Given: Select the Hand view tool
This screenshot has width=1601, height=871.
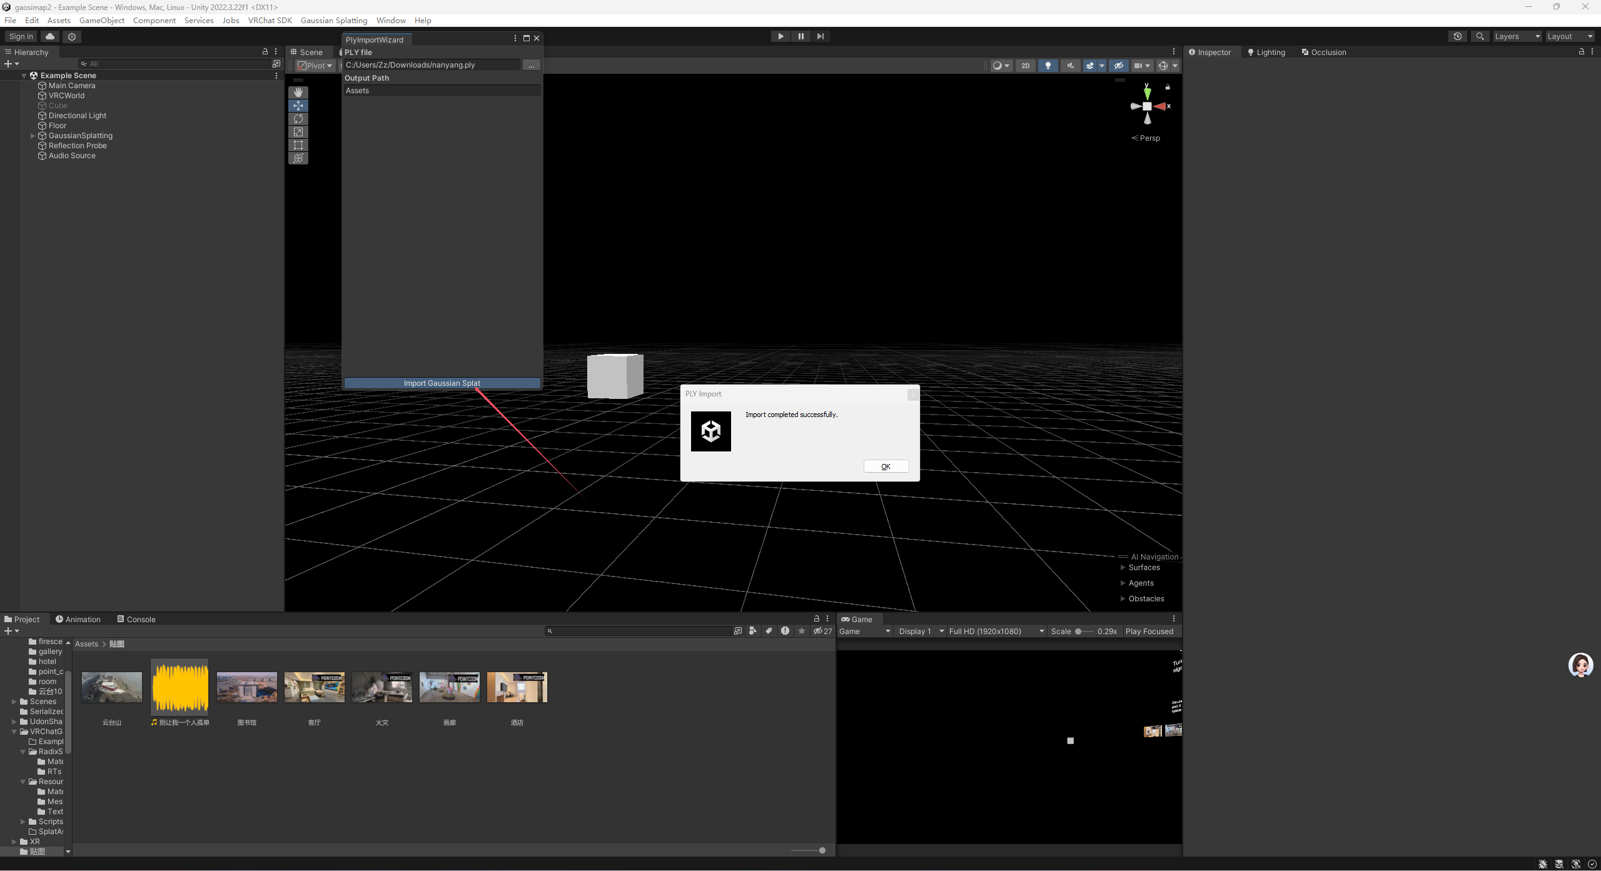Looking at the screenshot, I should coord(298,93).
